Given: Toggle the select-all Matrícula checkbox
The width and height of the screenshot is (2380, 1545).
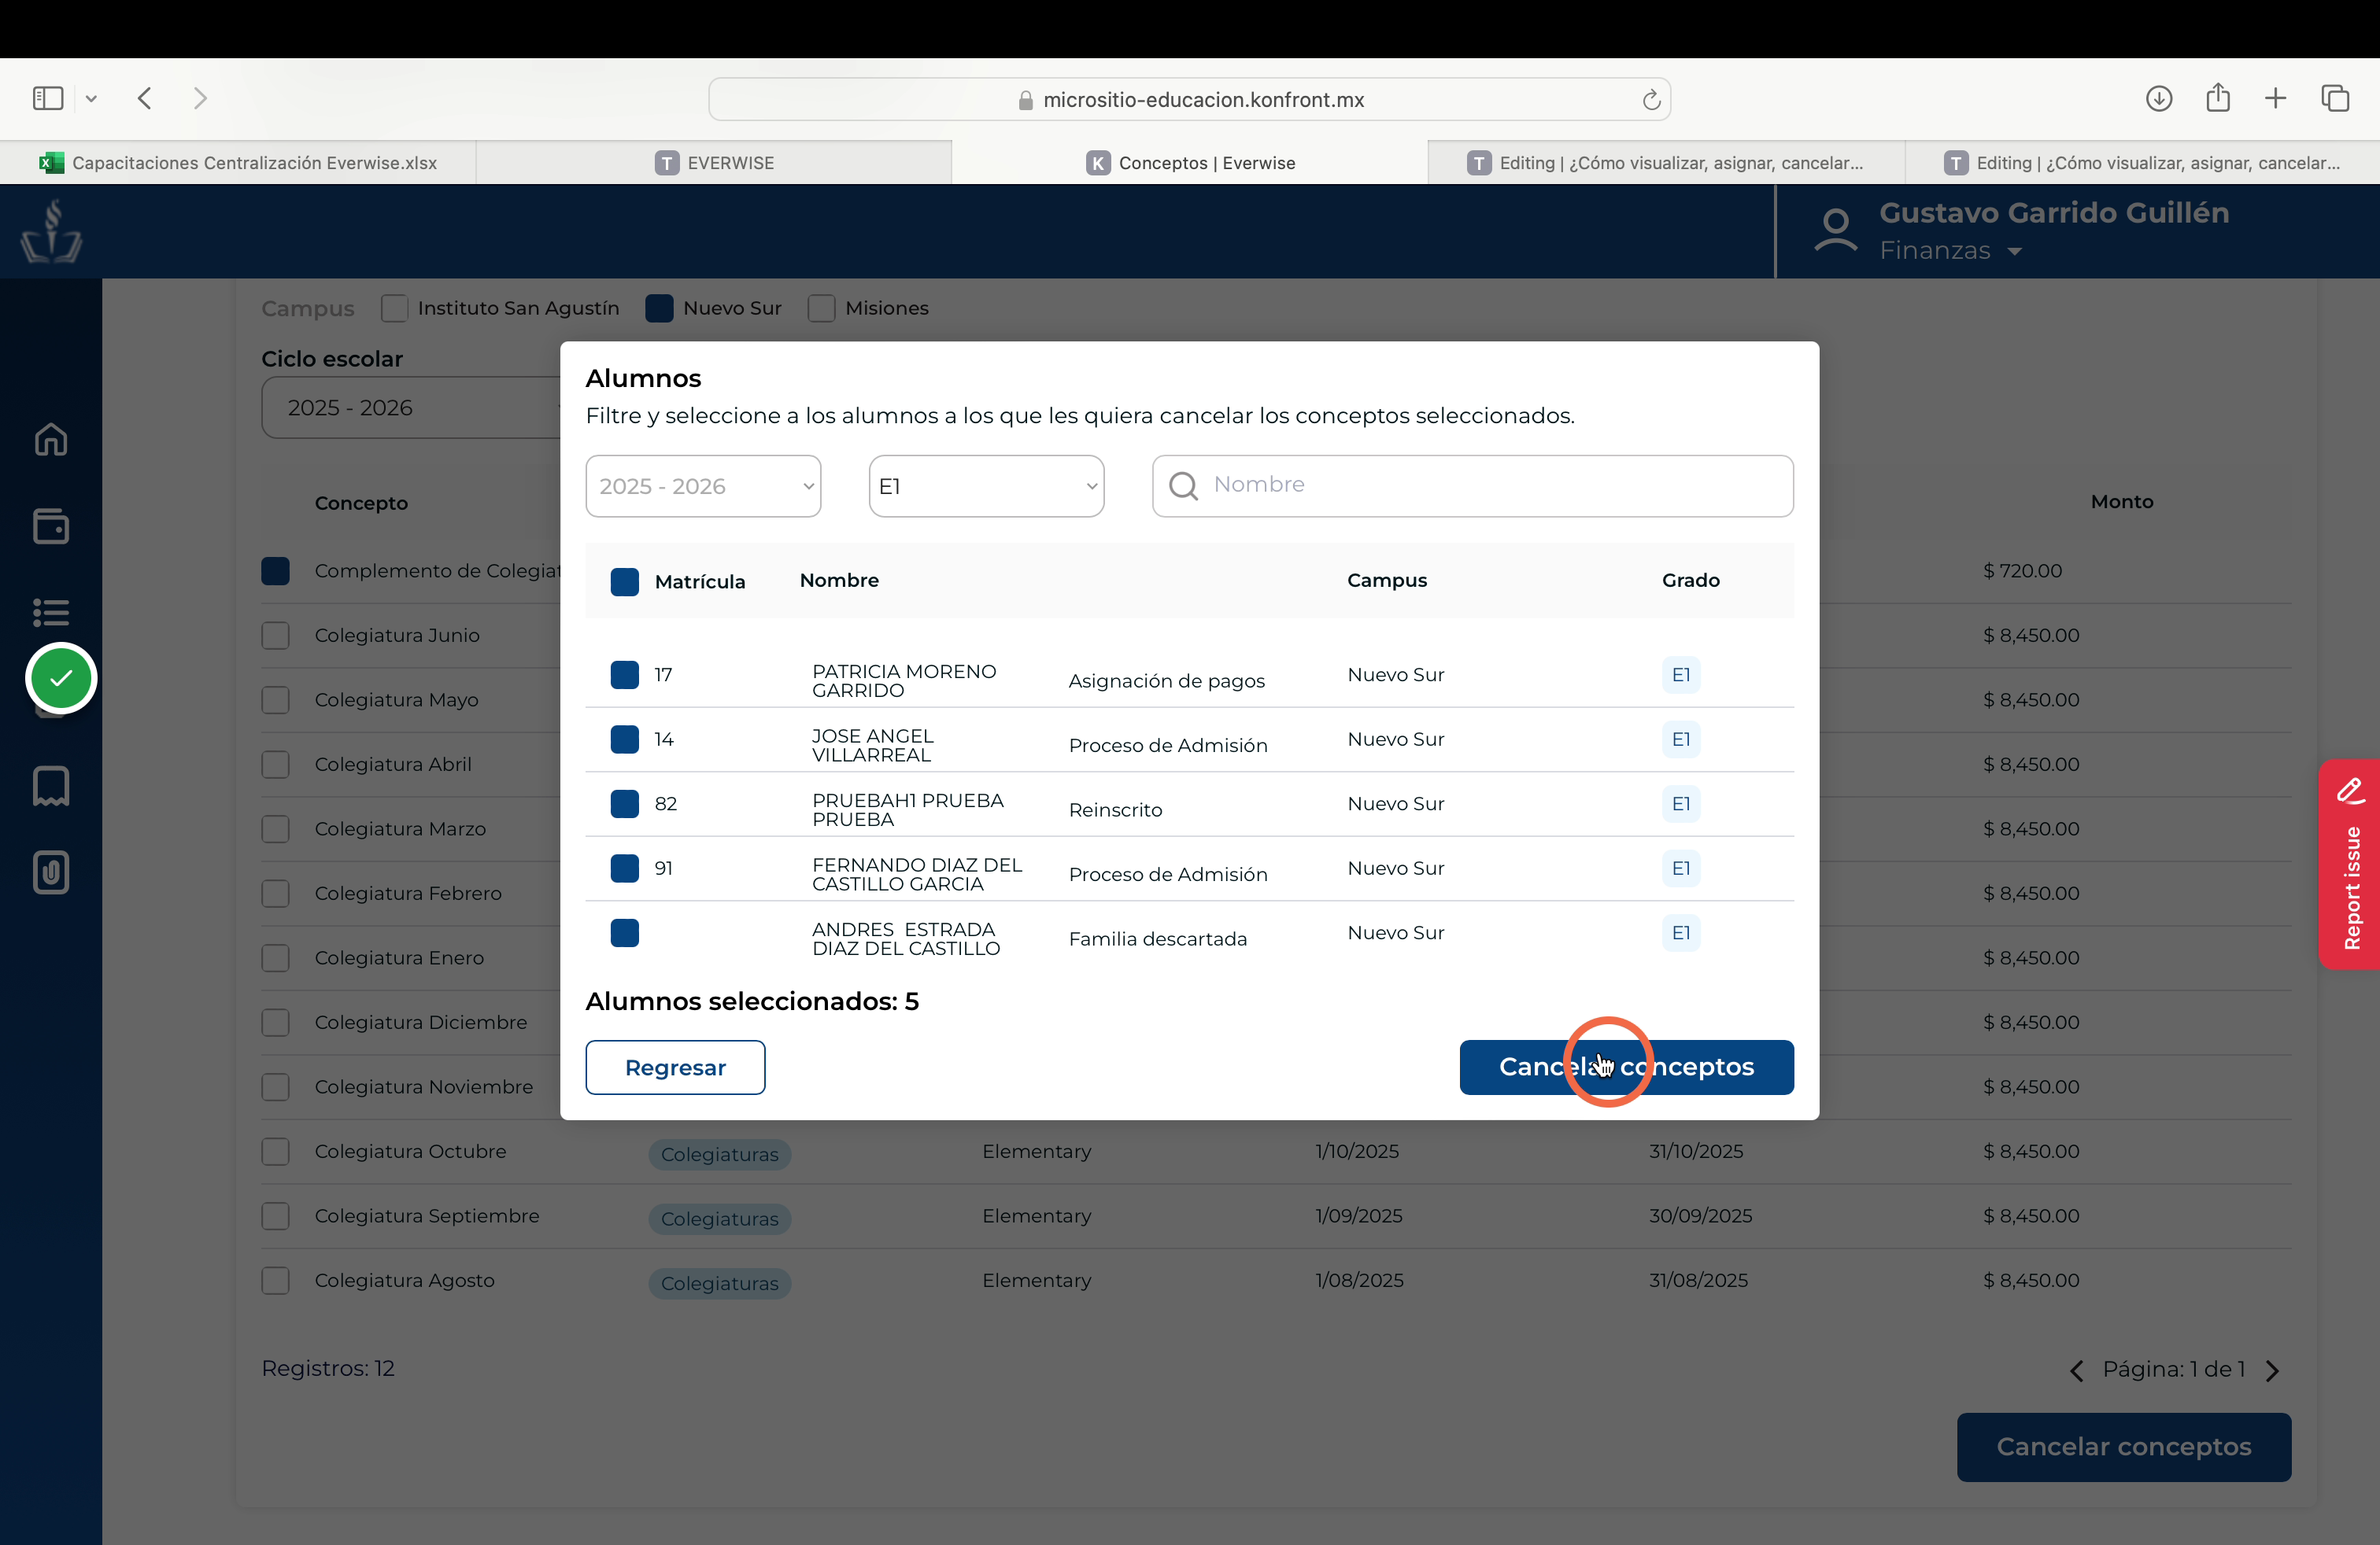Looking at the screenshot, I should (625, 581).
